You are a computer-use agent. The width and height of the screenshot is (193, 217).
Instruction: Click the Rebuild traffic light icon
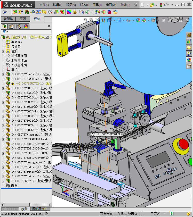coord(161,5)
